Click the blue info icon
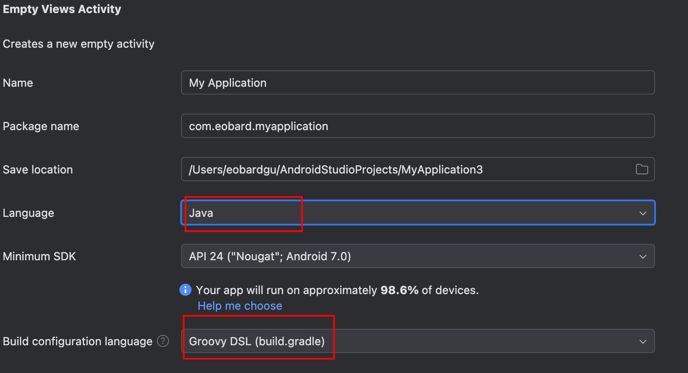This screenshot has height=373, width=688. 185,290
